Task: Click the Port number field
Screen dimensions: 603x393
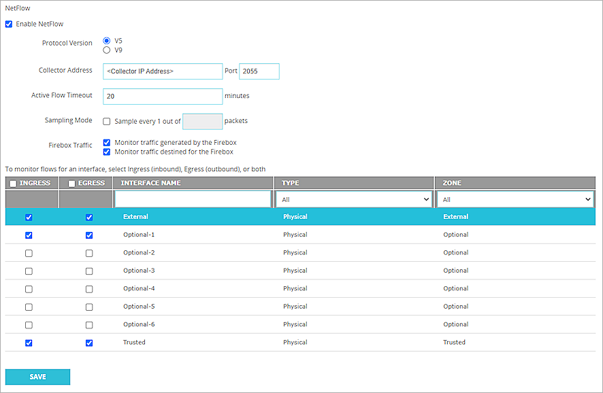Action: (x=259, y=71)
